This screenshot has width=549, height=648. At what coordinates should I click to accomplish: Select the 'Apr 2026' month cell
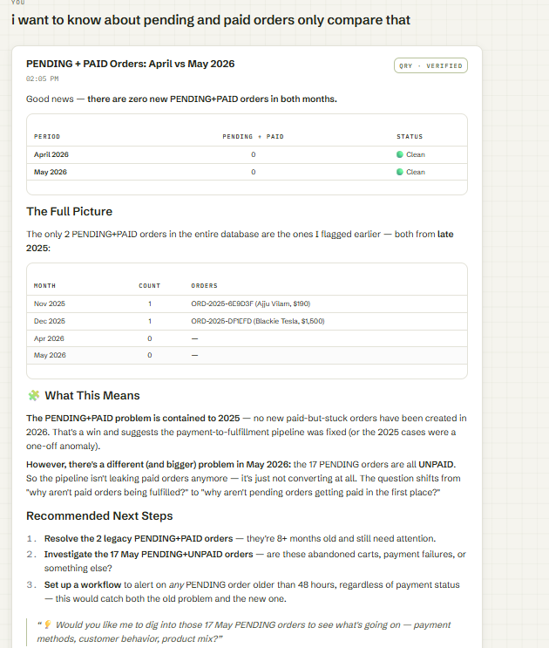[49, 338]
